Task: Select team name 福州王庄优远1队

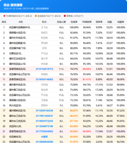Action: 17,59
